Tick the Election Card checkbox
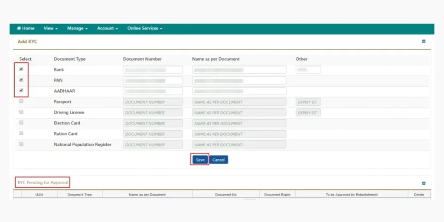Image resolution: width=444 pixels, height=222 pixels. click(x=21, y=123)
